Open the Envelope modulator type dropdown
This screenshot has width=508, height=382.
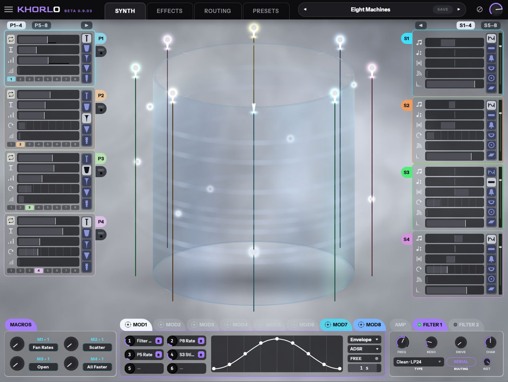pyautogui.click(x=364, y=340)
